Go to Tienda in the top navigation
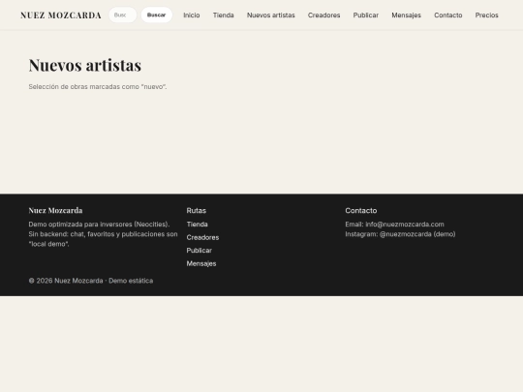 click(x=224, y=15)
